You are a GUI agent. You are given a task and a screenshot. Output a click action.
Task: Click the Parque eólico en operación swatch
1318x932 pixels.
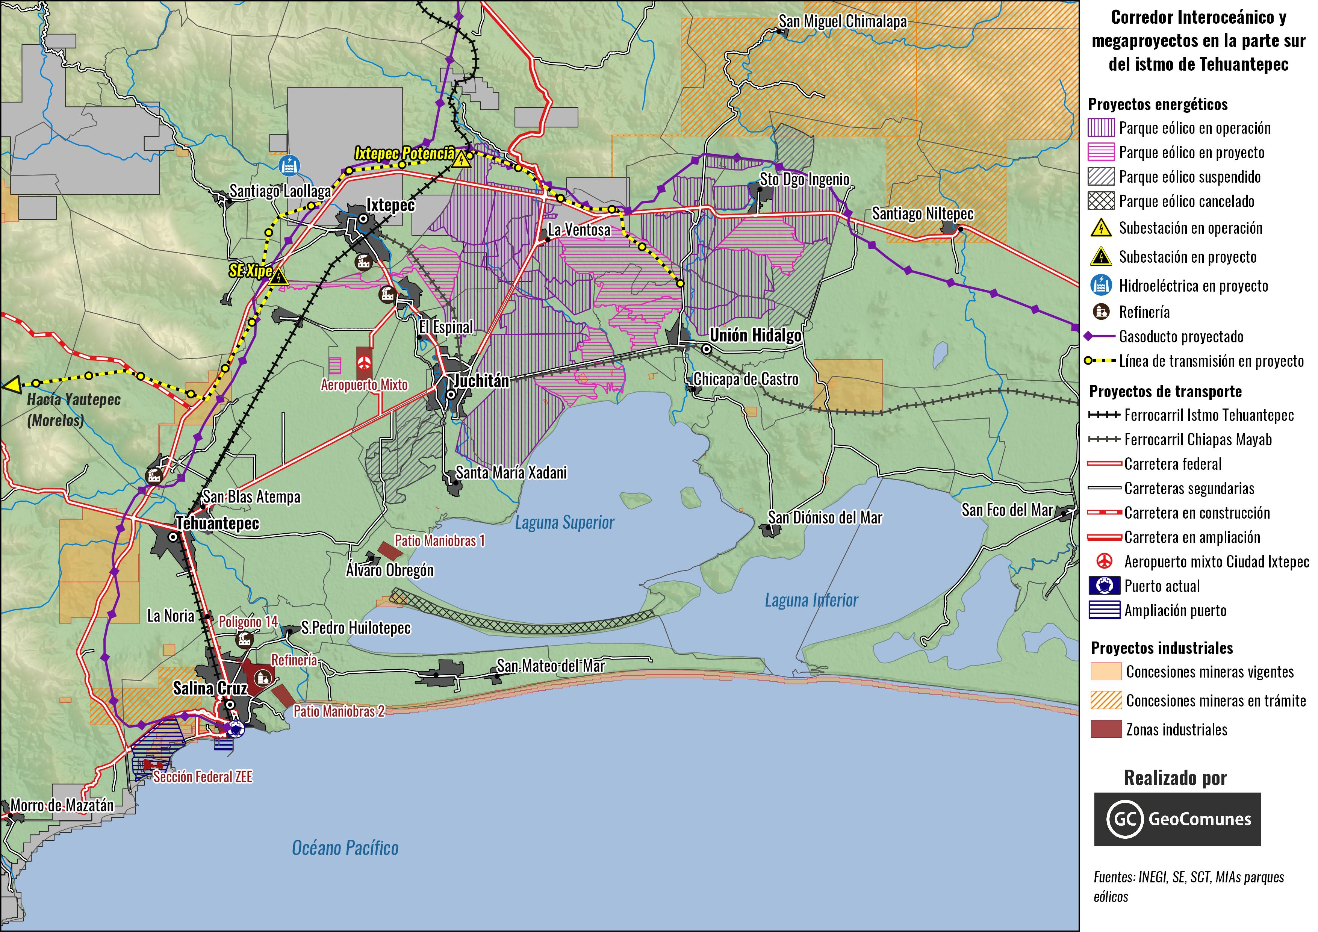coord(1101,127)
